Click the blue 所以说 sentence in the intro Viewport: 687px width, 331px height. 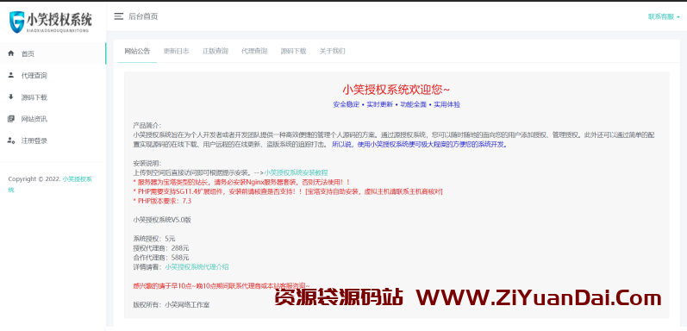pos(420,144)
